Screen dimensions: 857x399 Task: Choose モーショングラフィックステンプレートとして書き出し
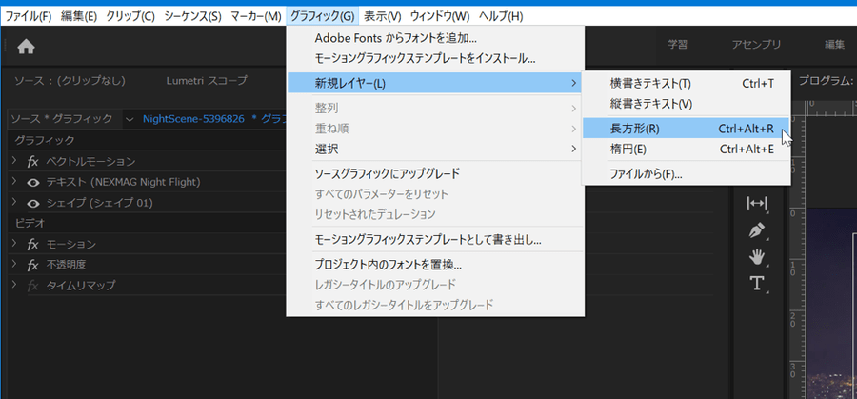[x=435, y=239]
